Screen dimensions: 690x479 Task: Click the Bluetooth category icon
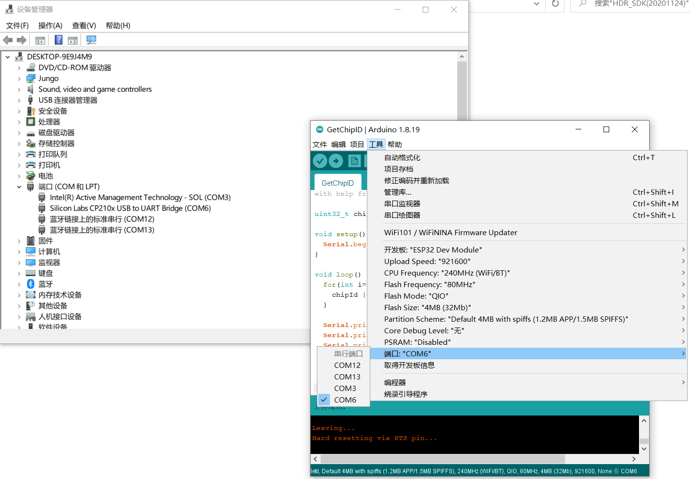[31, 284]
